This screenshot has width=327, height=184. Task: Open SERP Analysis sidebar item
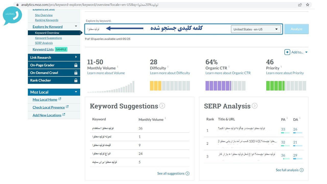coord(44,43)
